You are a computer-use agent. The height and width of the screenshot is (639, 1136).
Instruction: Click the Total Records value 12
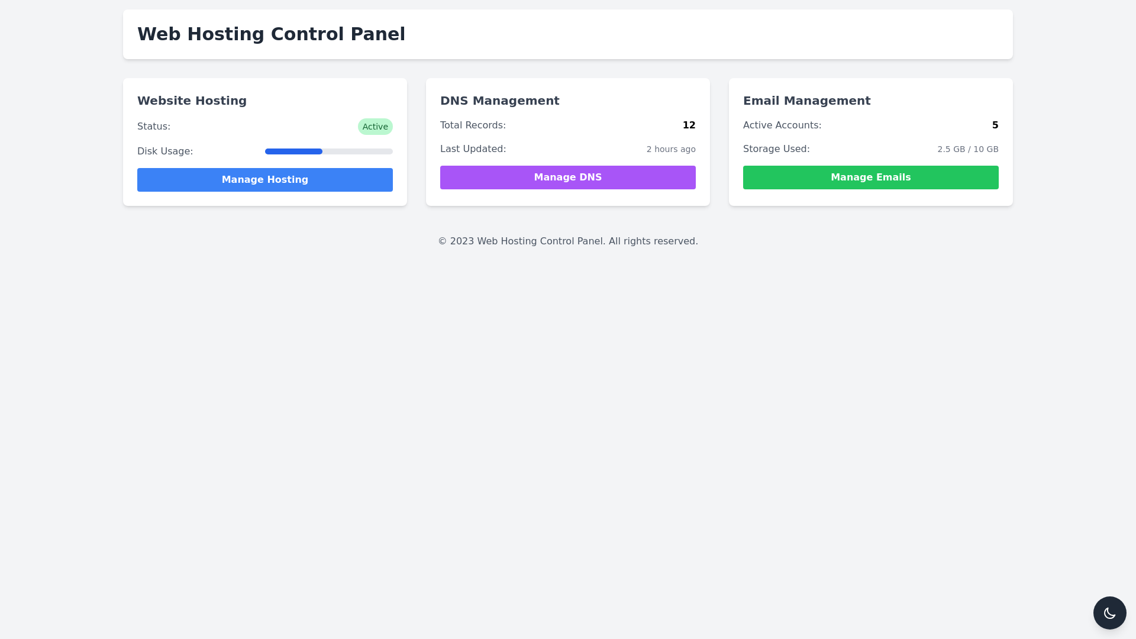[689, 125]
